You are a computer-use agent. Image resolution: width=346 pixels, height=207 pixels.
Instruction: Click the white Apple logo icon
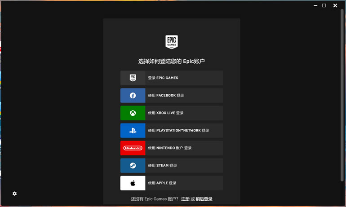[x=133, y=183]
